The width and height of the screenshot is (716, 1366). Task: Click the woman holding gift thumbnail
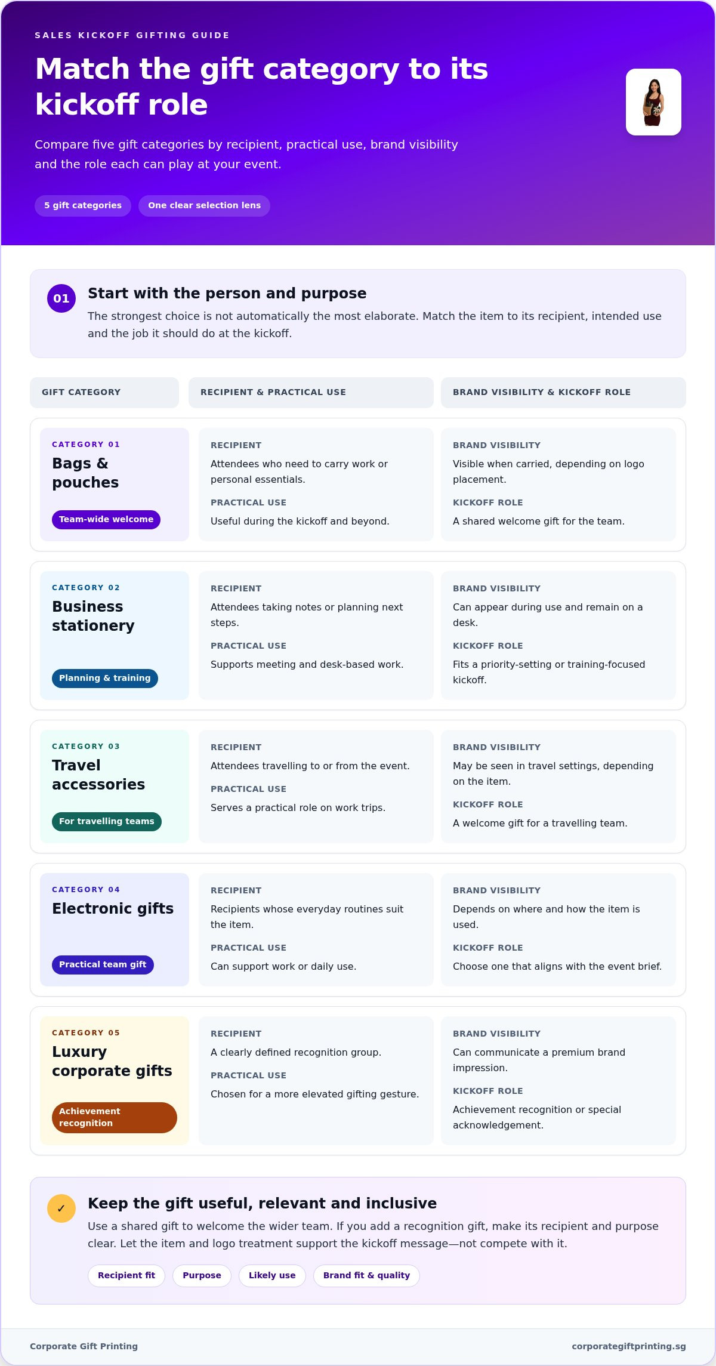point(653,102)
